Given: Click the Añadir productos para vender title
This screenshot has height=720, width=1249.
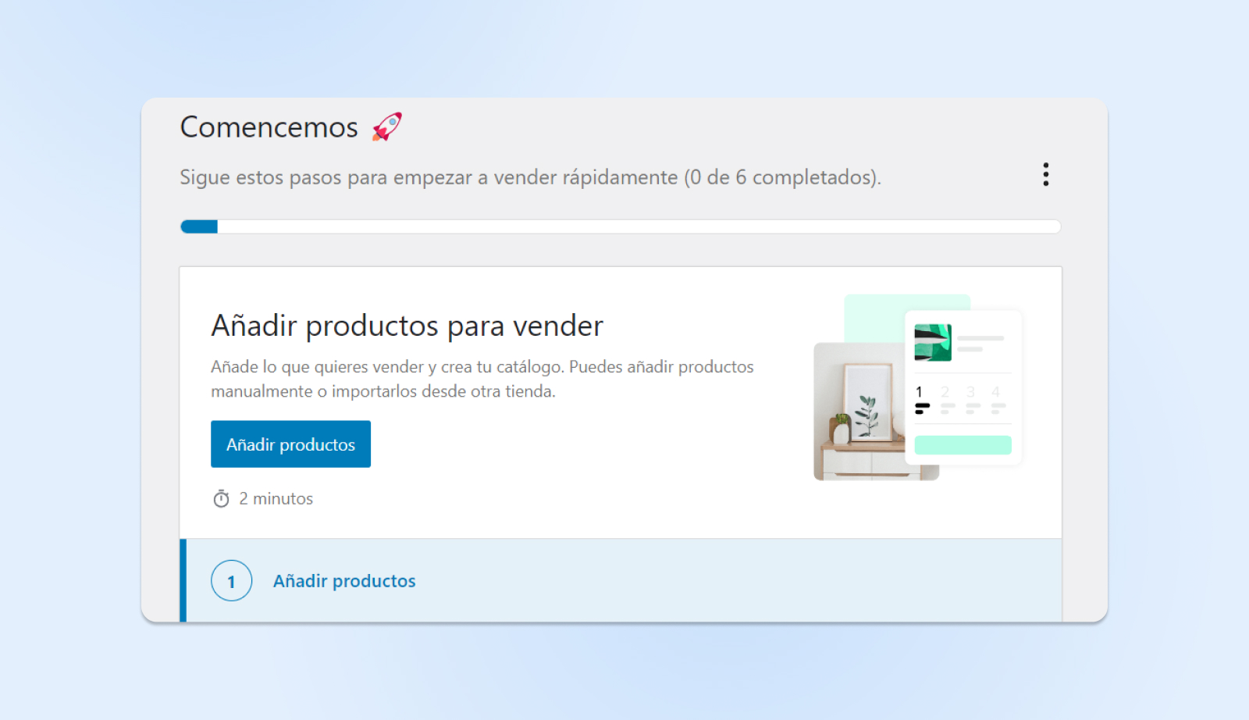Looking at the screenshot, I should coord(407,326).
